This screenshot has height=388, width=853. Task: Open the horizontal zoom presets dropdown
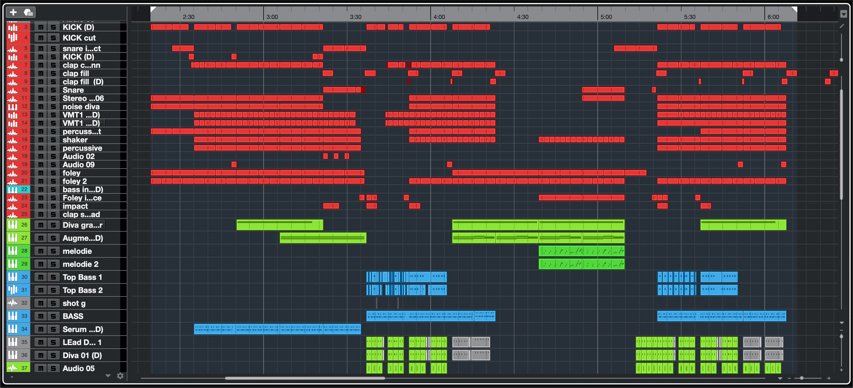780,378
